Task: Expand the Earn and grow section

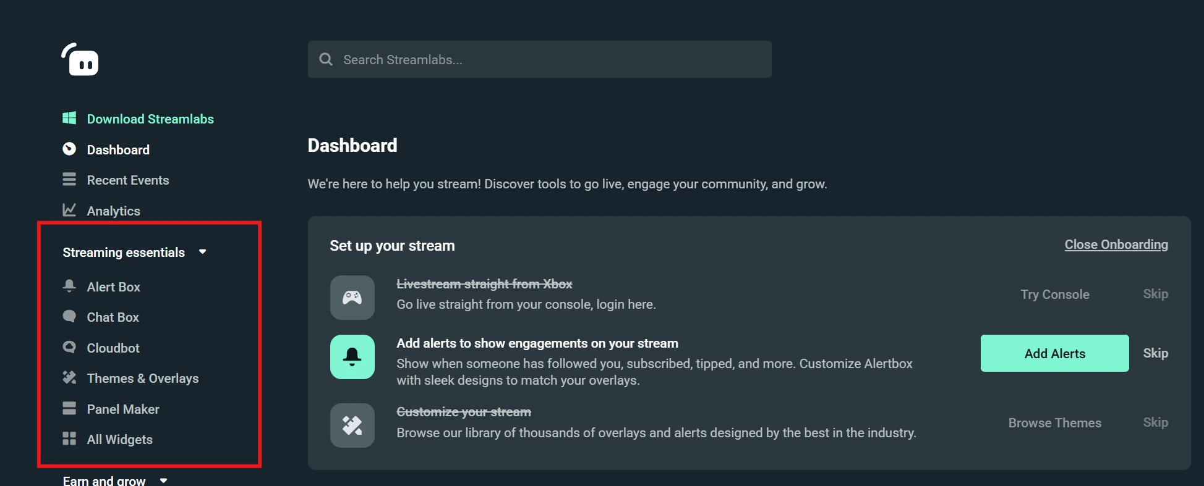Action: tap(163, 480)
